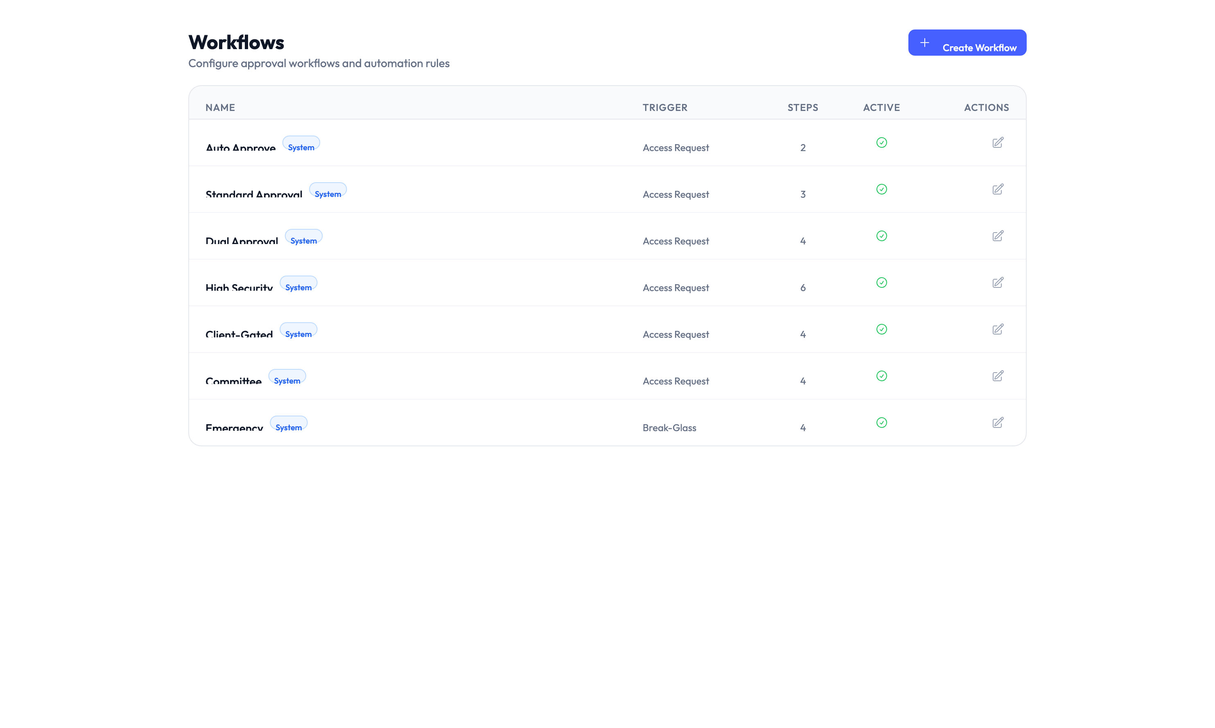Disable the High Security workflow active check
Viewport: 1215px width, 728px height.
tap(881, 283)
